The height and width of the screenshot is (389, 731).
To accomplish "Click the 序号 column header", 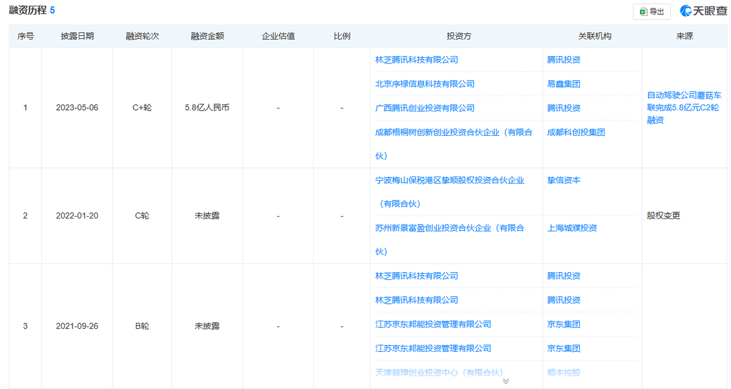I will click(25, 36).
